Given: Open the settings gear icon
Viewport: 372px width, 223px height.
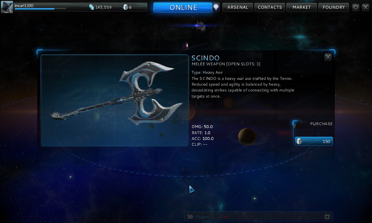Looking at the screenshot, I should point(356,7).
